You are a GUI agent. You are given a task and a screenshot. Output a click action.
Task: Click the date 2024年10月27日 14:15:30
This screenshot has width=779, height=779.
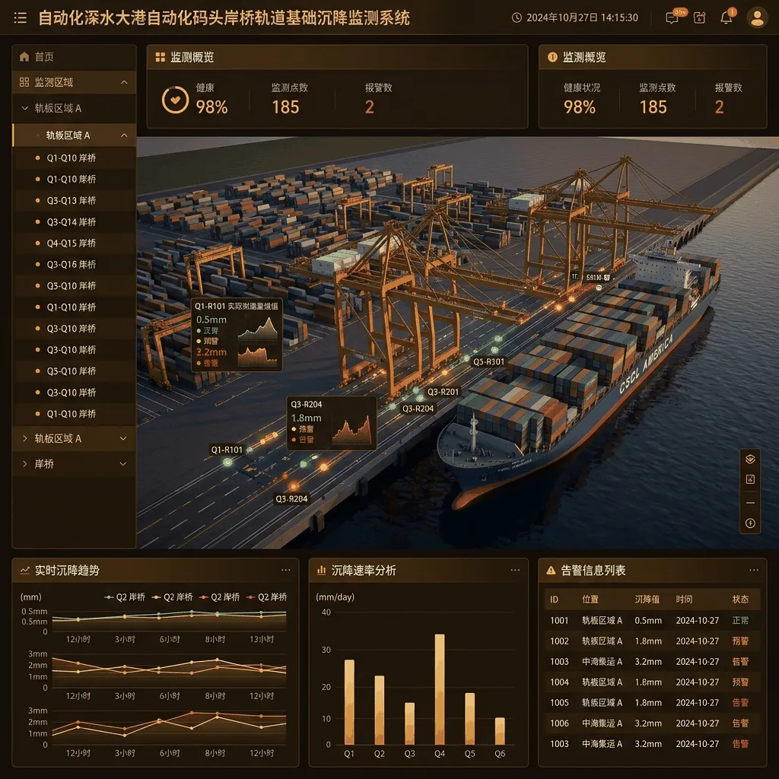click(x=582, y=18)
